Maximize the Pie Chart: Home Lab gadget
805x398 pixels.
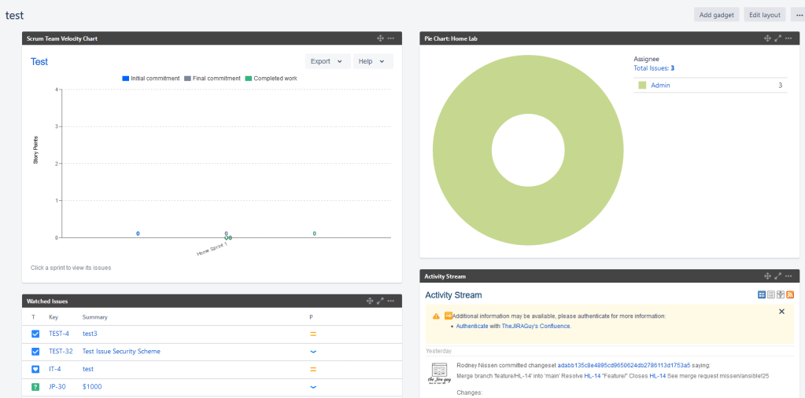pos(777,38)
